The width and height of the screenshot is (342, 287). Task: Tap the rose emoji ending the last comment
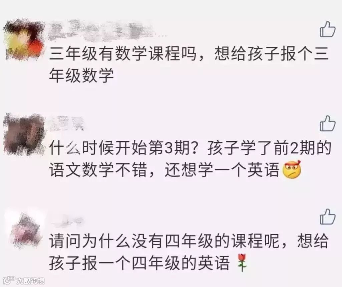[x=242, y=263]
